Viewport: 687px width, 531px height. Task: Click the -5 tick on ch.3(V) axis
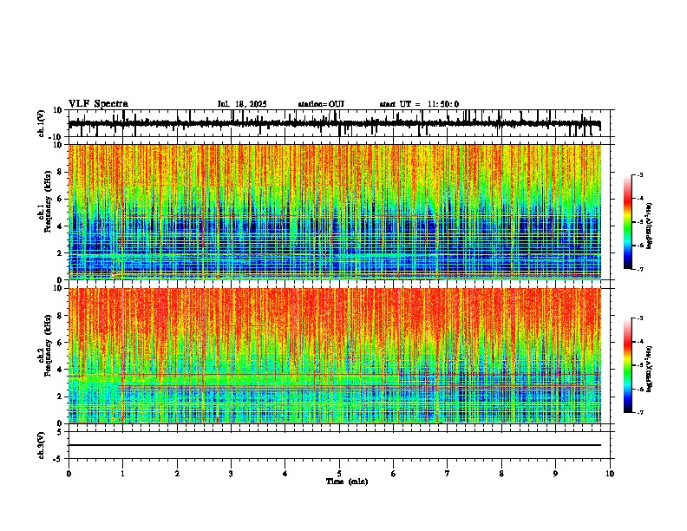[59, 459]
